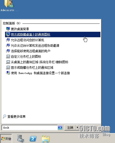This screenshot has height=143, width=115.
Task: Click the 注销 log off button
Action: click(x=70, y=127)
